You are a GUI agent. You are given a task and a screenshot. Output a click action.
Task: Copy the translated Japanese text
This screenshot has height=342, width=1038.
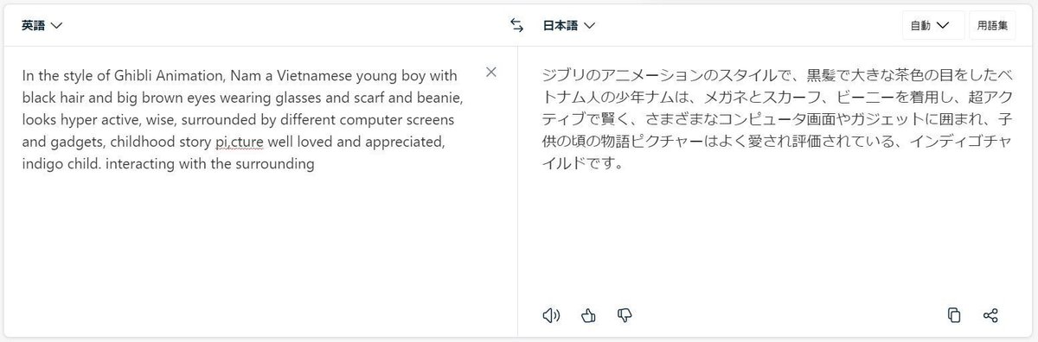point(954,314)
